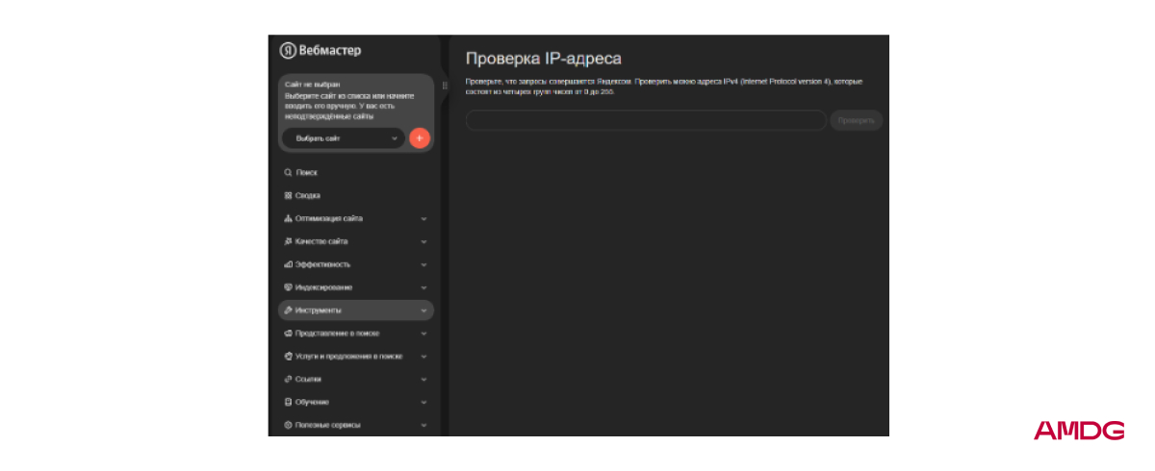Image resolution: width=1155 pixels, height=471 pixels.
Task: Collapse the Инструменты section chevron
Action: point(423,310)
